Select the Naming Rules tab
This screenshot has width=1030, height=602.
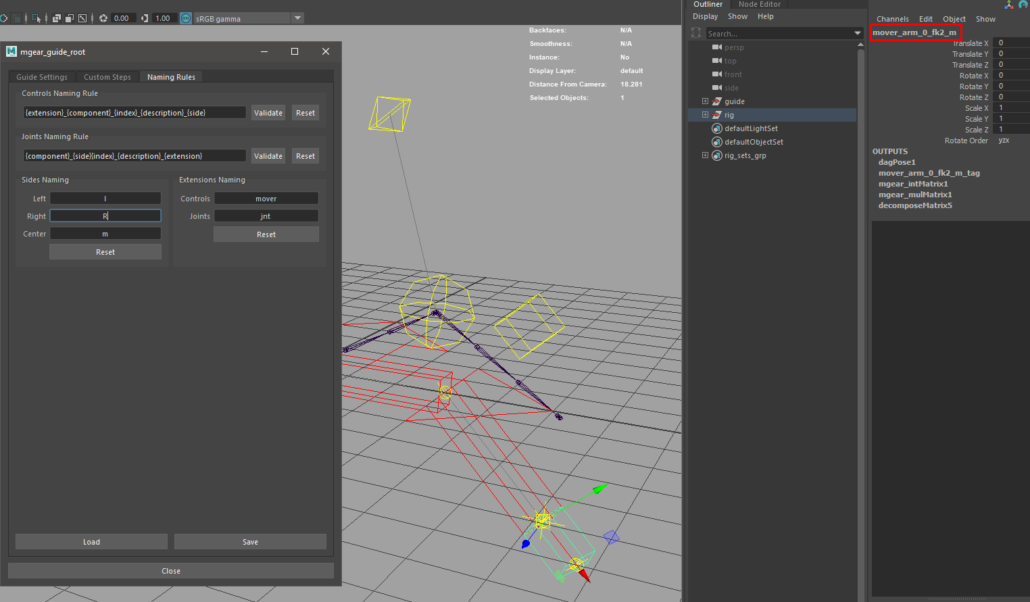point(171,77)
